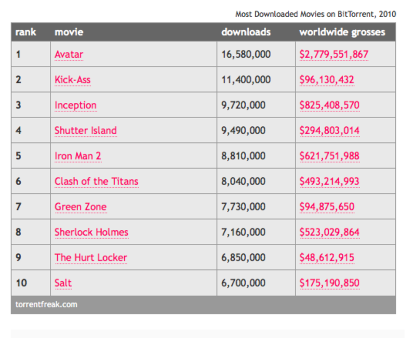413x338 pixels.
Task: Open Inception's $825,408,570 gross link
Action: tap(330, 105)
